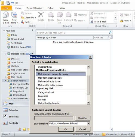Click the Ignore conversation icon
This screenshot has width=135, height=137.
[22, 13]
